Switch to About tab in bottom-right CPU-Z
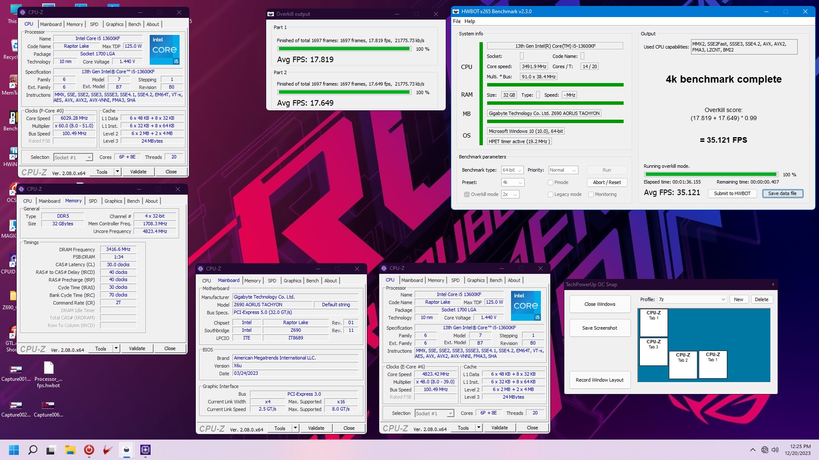The height and width of the screenshot is (460, 819). pos(514,280)
